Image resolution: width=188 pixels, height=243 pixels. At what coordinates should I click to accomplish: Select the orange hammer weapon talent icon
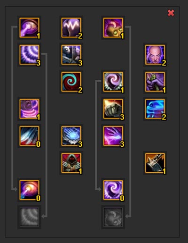pyautogui.click(x=155, y=163)
